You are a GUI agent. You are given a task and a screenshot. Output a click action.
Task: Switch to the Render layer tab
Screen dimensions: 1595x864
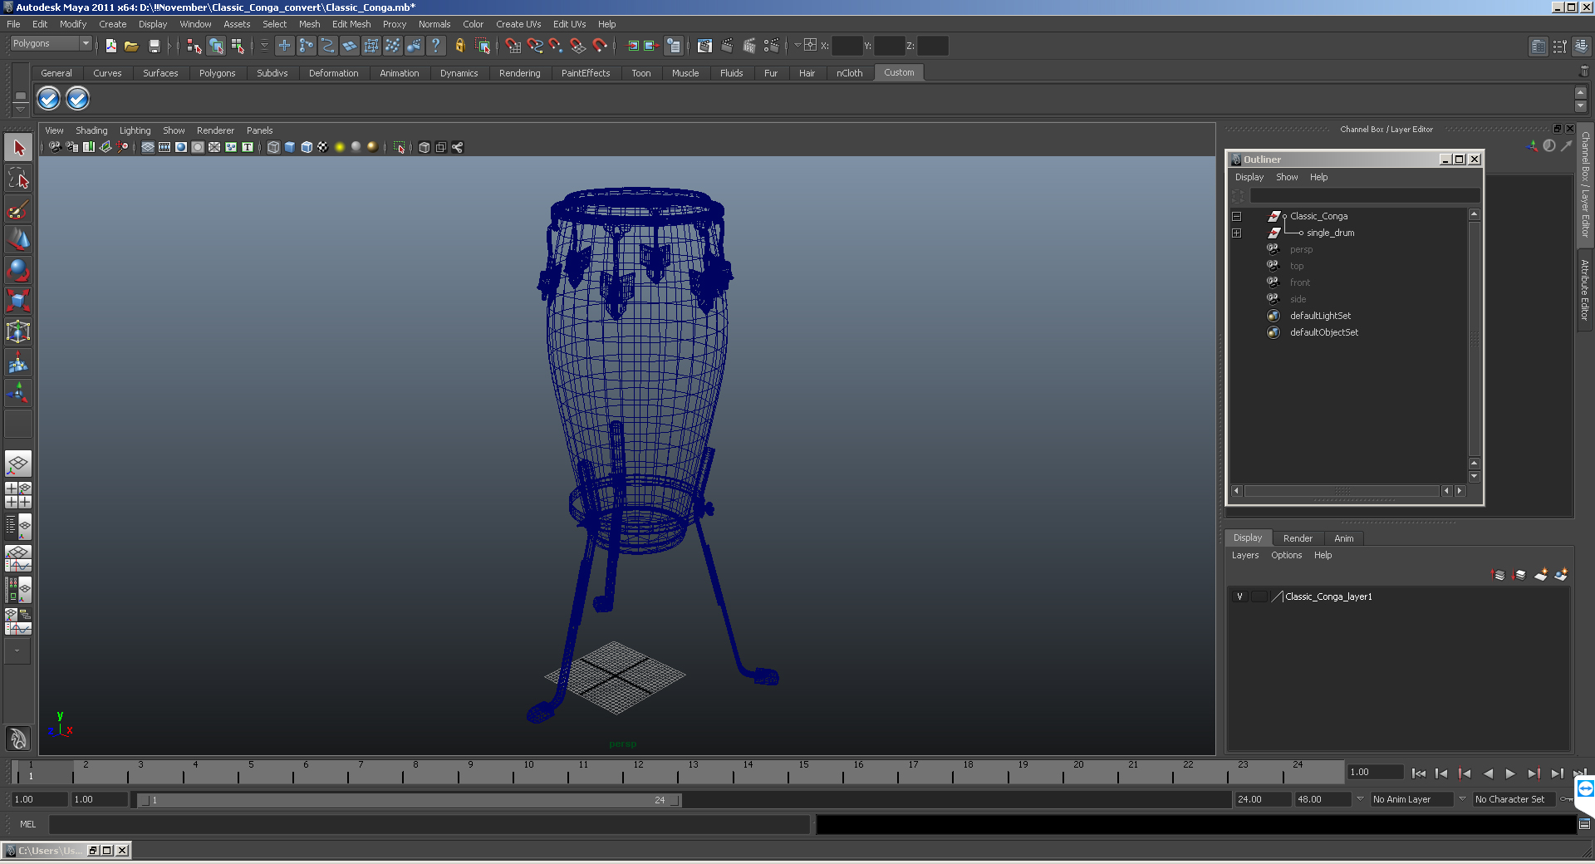click(1298, 538)
